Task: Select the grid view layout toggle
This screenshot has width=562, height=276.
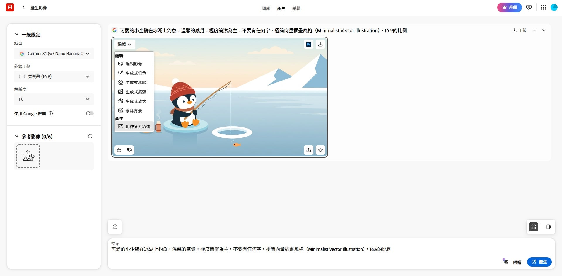Action: pos(533,227)
